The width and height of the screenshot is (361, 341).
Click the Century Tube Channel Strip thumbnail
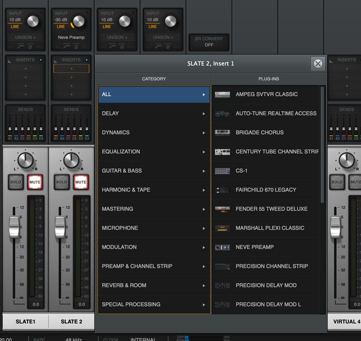tap(222, 152)
